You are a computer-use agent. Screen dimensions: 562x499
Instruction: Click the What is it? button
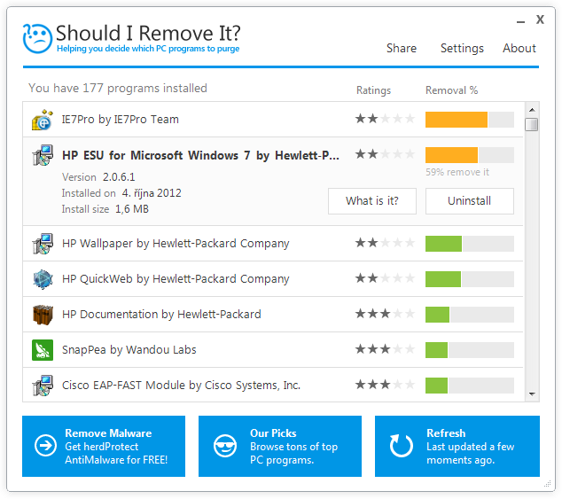372,201
